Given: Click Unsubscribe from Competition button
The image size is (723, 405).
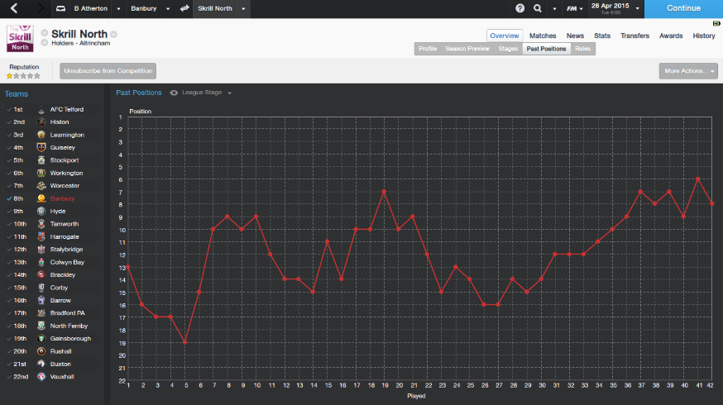Looking at the screenshot, I should pos(108,71).
